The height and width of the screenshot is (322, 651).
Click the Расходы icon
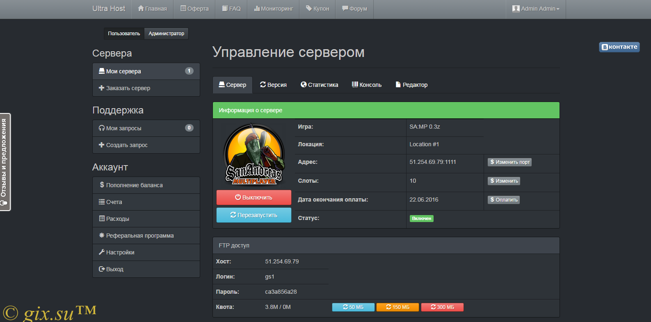pyautogui.click(x=102, y=219)
